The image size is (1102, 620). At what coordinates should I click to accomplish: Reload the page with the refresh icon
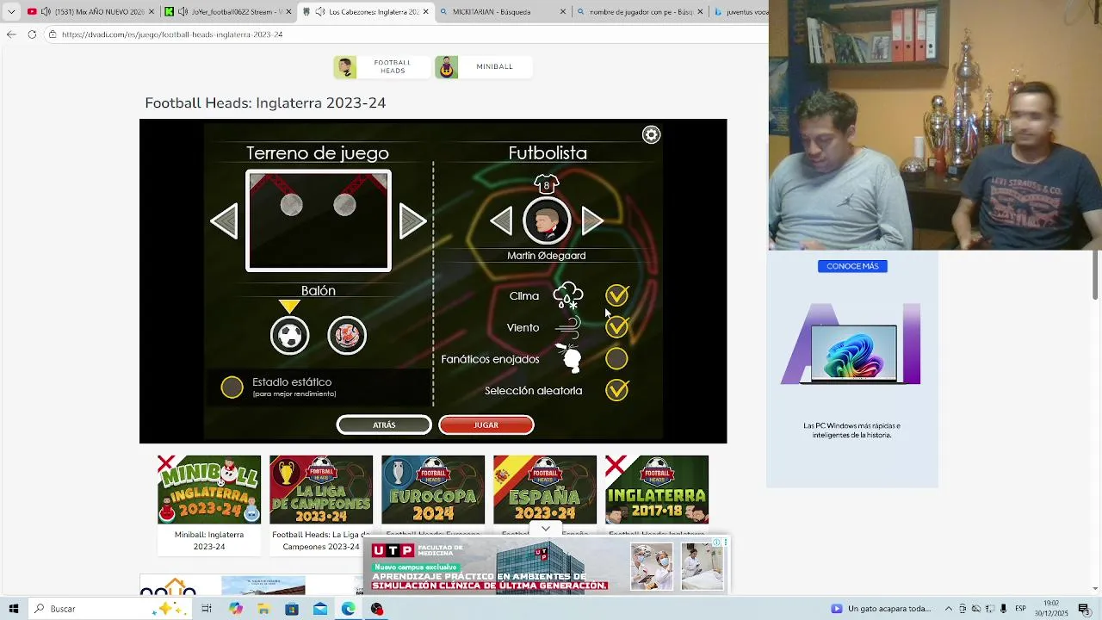(32, 34)
